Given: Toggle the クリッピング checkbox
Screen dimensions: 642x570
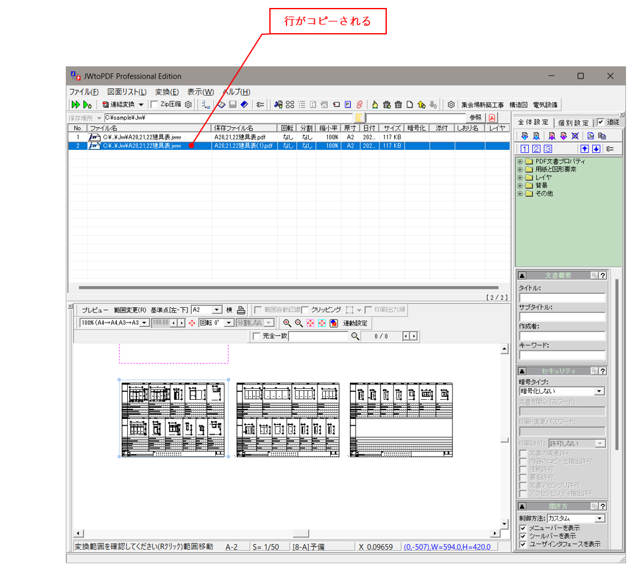Looking at the screenshot, I should [305, 310].
